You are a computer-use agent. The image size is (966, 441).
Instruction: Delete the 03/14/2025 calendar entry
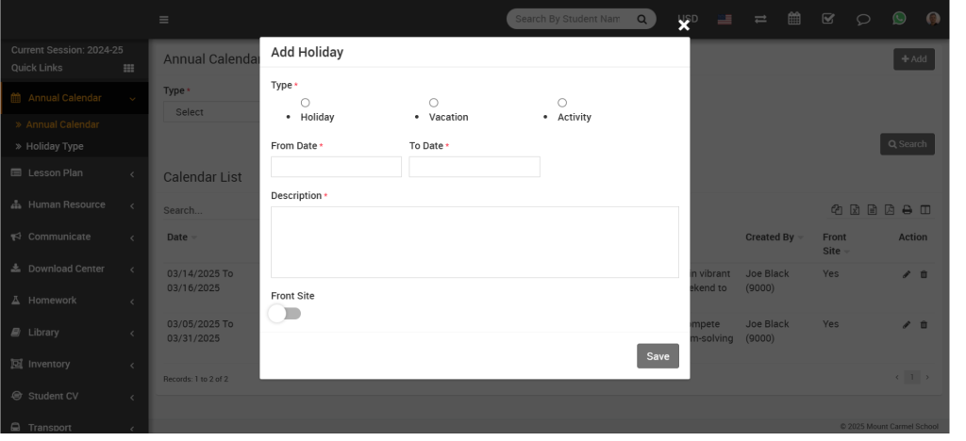pos(924,274)
